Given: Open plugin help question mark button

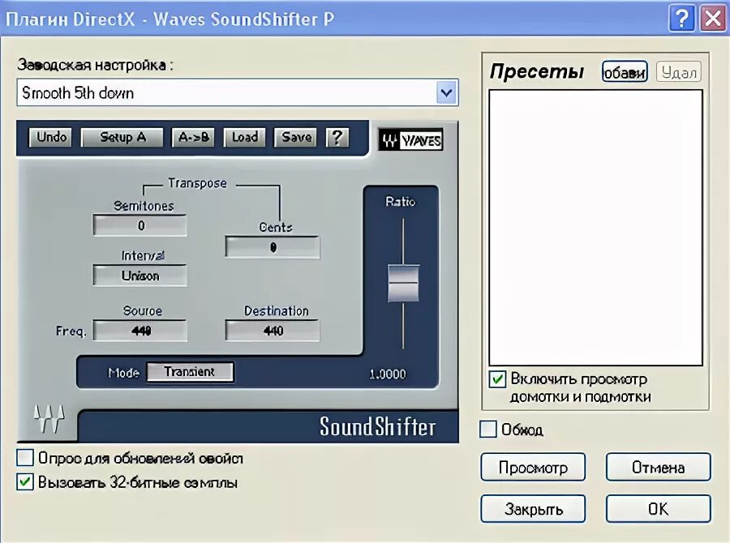Looking at the screenshot, I should 337,137.
